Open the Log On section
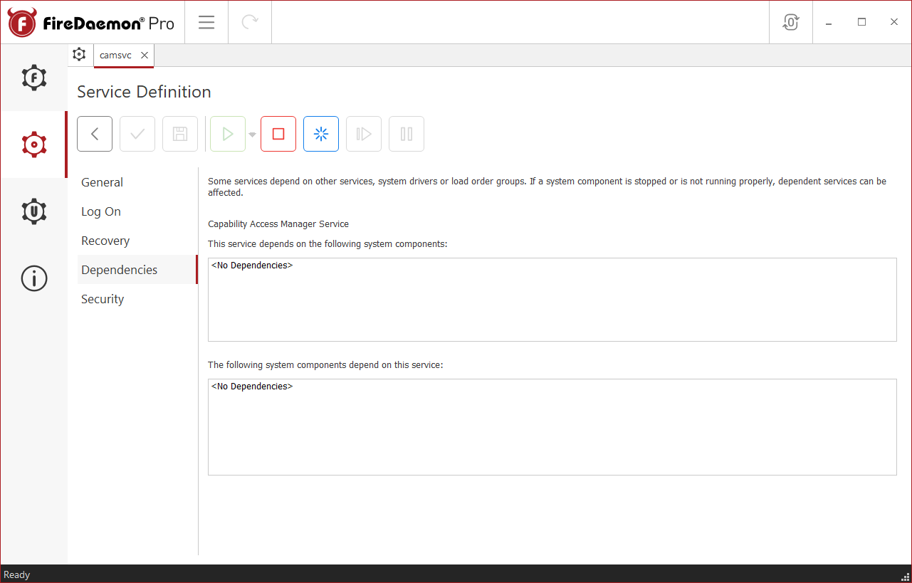 pyautogui.click(x=137, y=211)
